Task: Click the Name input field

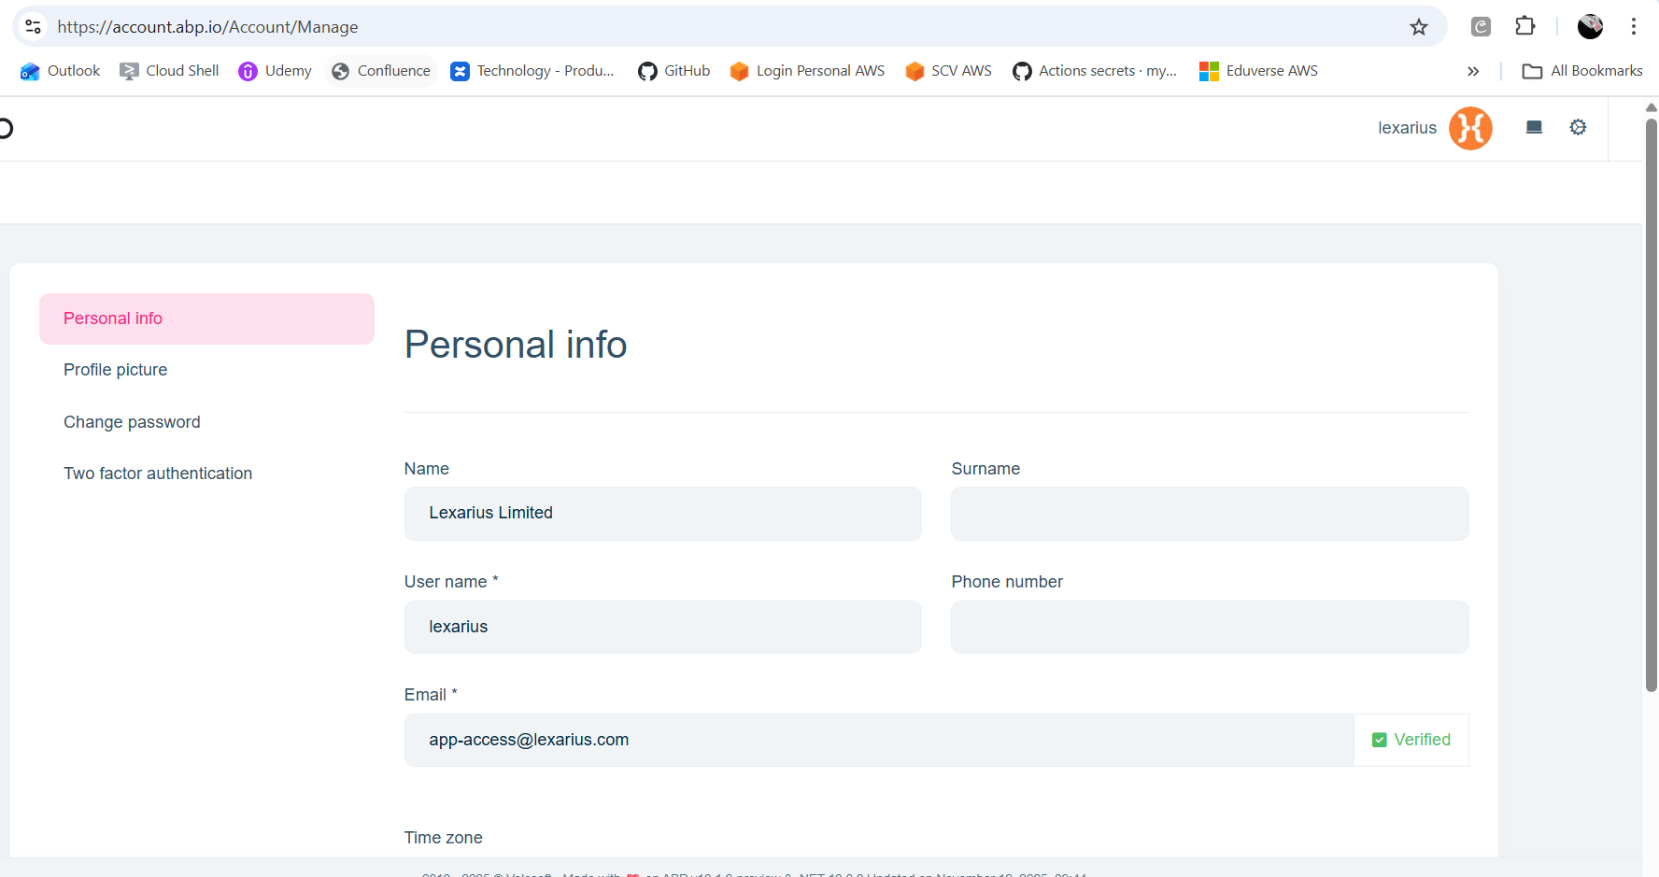Action: (x=662, y=513)
